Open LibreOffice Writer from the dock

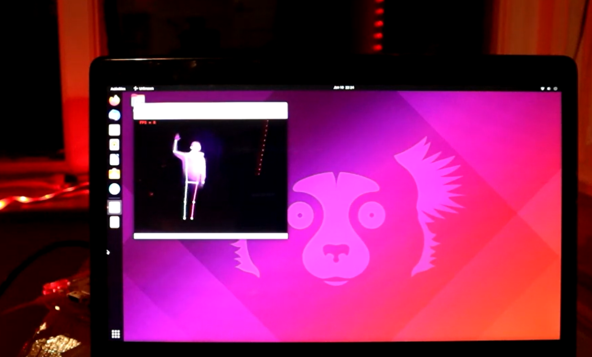115,159
